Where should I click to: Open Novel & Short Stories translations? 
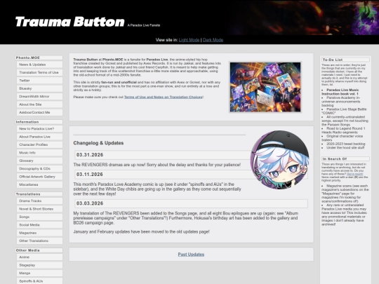(39, 209)
